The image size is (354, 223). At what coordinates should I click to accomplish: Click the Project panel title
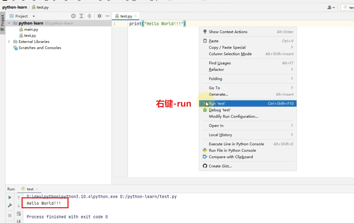22,16
